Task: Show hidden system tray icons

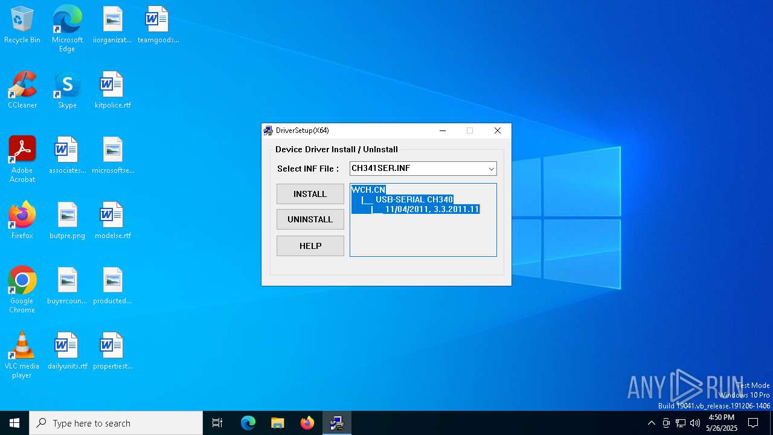Action: [x=651, y=423]
